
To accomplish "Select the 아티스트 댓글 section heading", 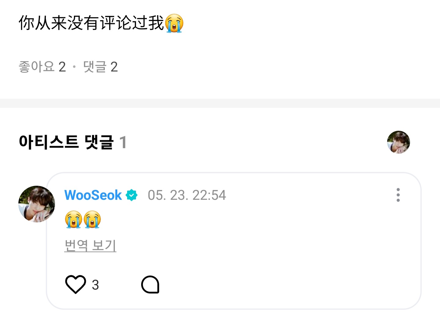I will click(x=66, y=142).
